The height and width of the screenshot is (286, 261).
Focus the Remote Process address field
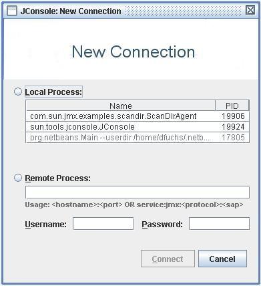click(x=138, y=192)
